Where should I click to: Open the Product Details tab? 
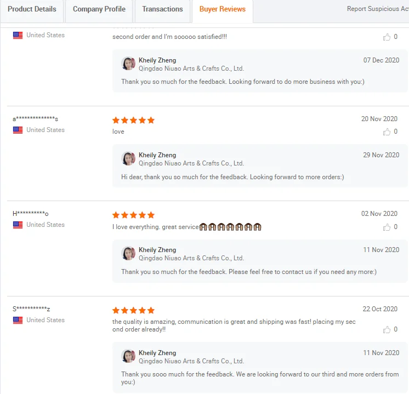click(32, 9)
